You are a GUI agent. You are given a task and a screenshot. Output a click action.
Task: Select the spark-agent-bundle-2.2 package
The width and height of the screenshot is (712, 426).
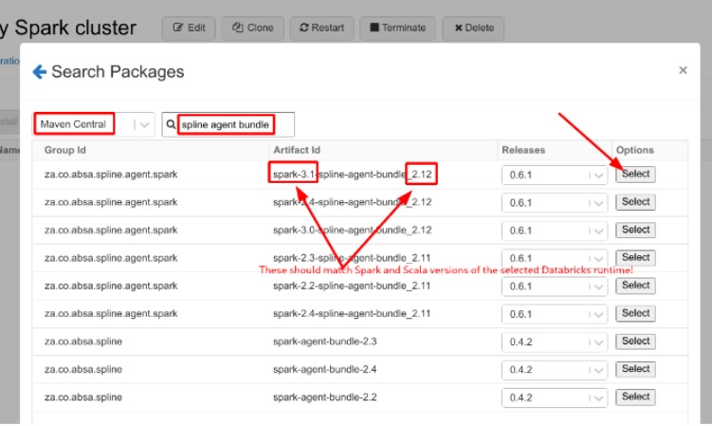635,397
